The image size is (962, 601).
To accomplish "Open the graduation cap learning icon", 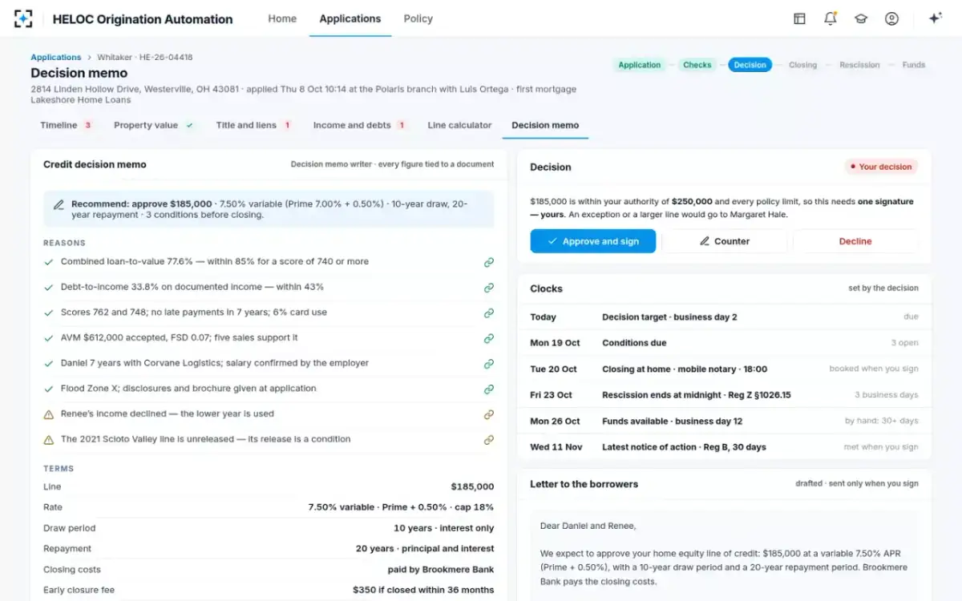I will point(861,18).
